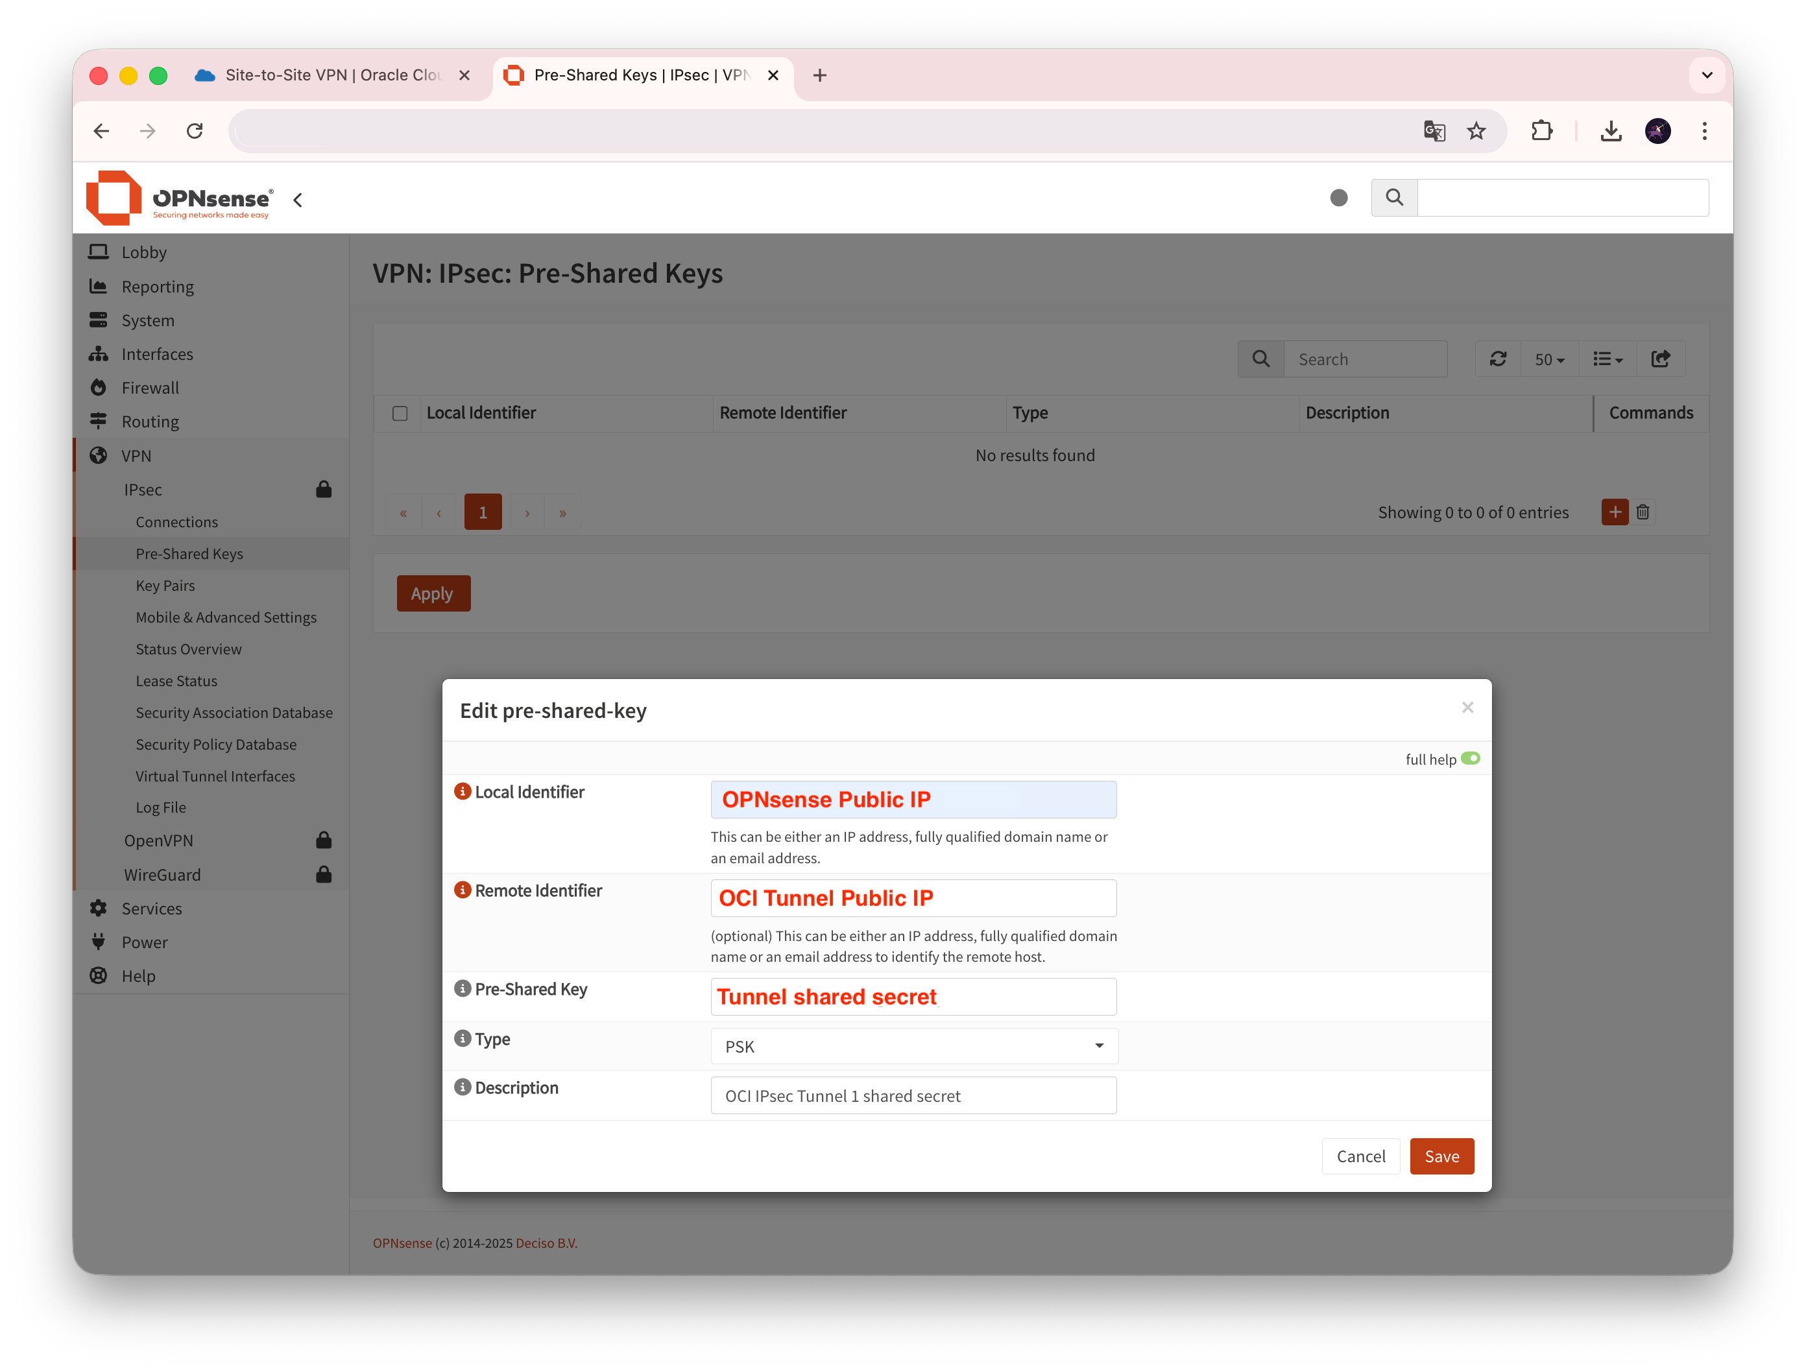Open the Type PSK dropdown
Screen dimensions: 1806x1371
point(913,1046)
